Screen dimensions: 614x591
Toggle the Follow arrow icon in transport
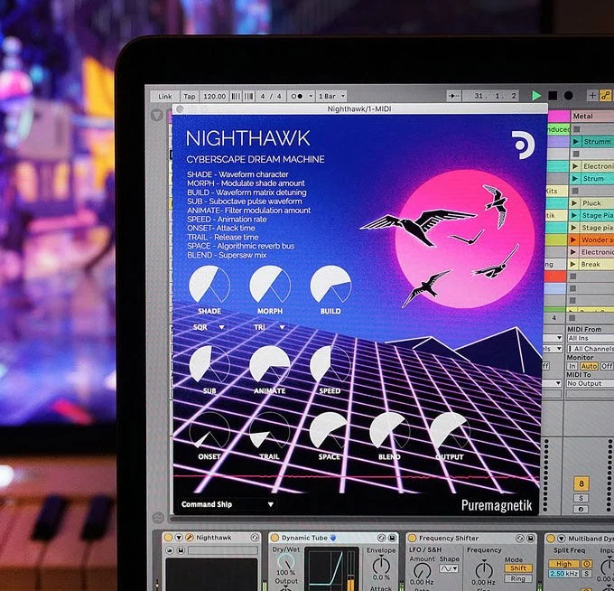click(x=453, y=96)
